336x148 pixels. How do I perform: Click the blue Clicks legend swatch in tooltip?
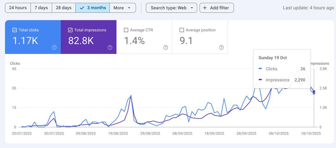260,69
